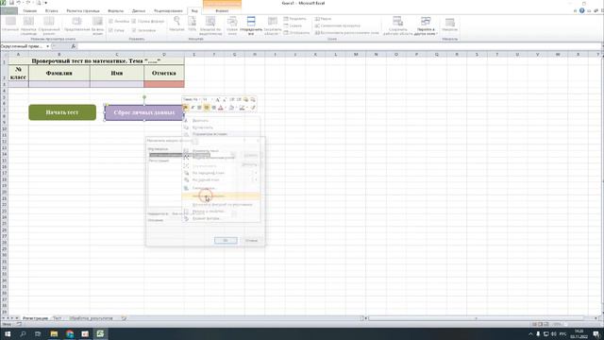Screen dimensions: 604x340
Task: Click OK in the Assign Macro dialog
Action: point(226,240)
